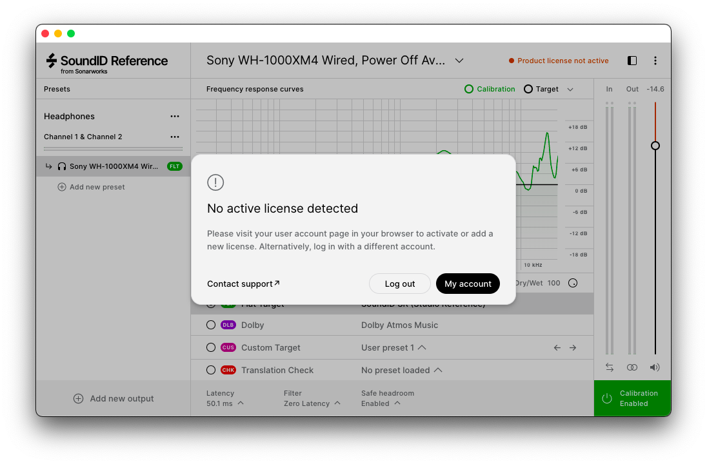Go to next custom preset arrow
707x464 pixels.
[x=573, y=347]
